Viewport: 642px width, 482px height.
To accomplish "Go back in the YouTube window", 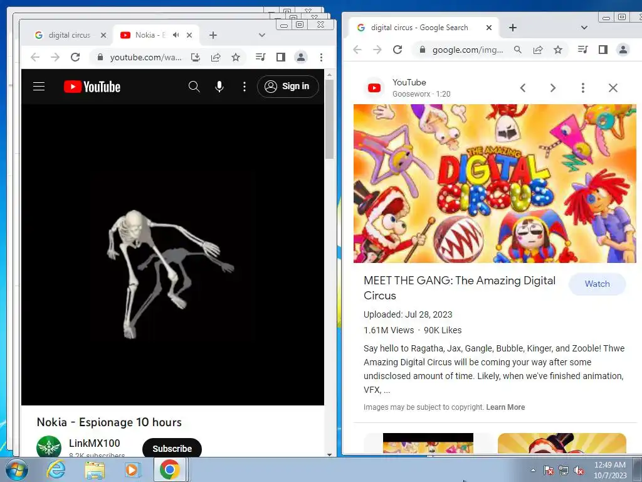I will coord(35,57).
